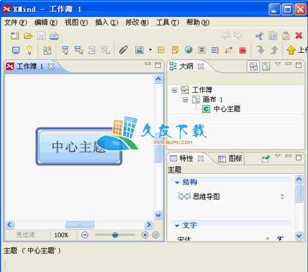Click the zoom slider handle
This screenshot has height=272, width=308.
point(115,235)
